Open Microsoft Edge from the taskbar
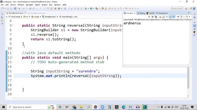This screenshot has width=197, height=110. click(124, 107)
